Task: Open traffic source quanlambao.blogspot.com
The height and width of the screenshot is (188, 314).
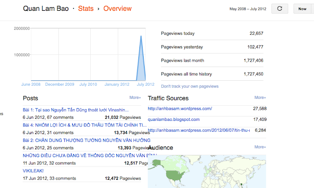Action: tap(174, 119)
